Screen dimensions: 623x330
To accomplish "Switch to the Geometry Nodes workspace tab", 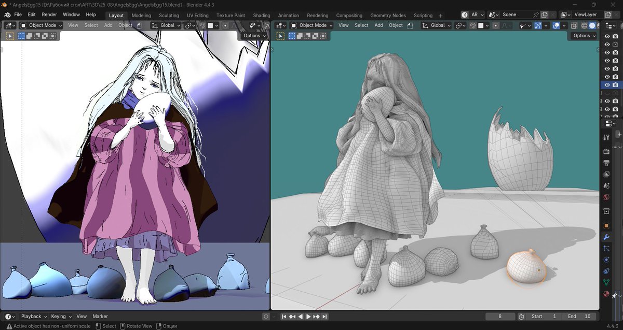I will [x=388, y=16].
